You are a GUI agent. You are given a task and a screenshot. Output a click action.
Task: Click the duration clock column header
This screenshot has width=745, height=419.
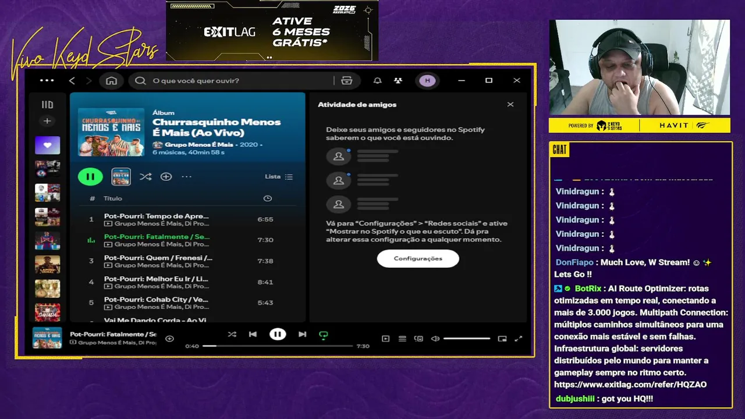267,198
